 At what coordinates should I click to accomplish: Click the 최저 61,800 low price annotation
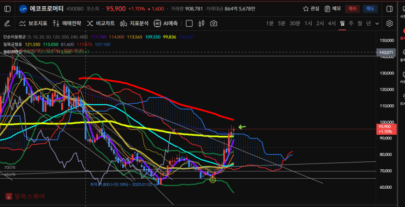point(124,184)
